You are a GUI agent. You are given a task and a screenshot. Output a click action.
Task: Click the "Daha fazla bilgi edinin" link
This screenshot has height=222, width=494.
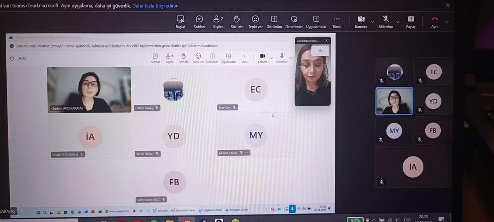tap(155, 6)
